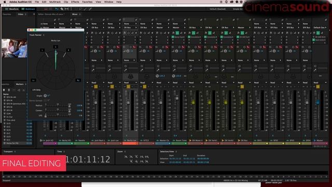This screenshot has width=332, height=187.
Task: Click the Master track volume fader
Action: 317,102
